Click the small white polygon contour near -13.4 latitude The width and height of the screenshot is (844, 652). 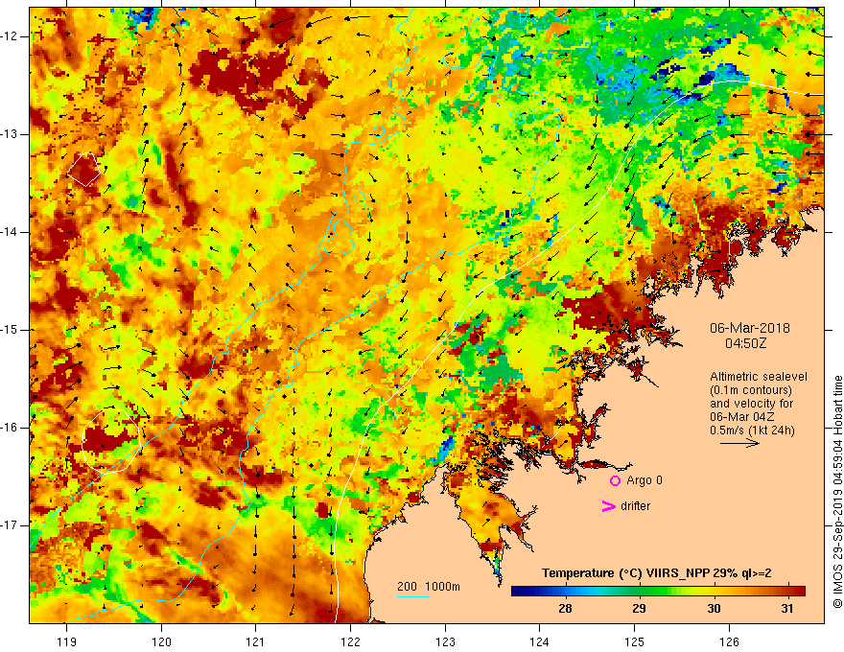[84, 170]
